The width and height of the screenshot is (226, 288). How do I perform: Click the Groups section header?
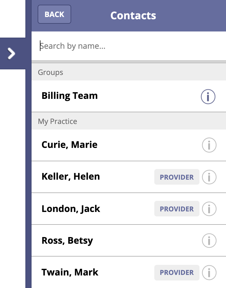(x=129, y=72)
